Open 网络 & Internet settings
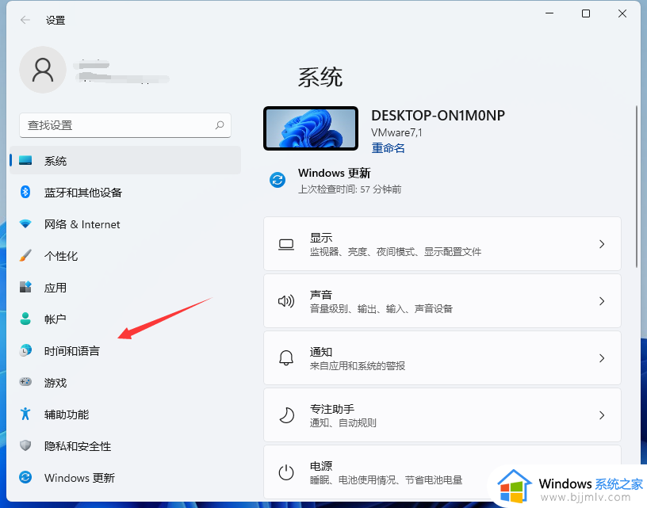The image size is (647, 508). (125, 224)
